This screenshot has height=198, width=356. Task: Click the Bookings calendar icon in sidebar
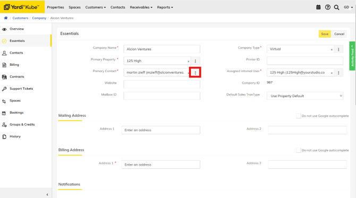[x=4, y=113]
